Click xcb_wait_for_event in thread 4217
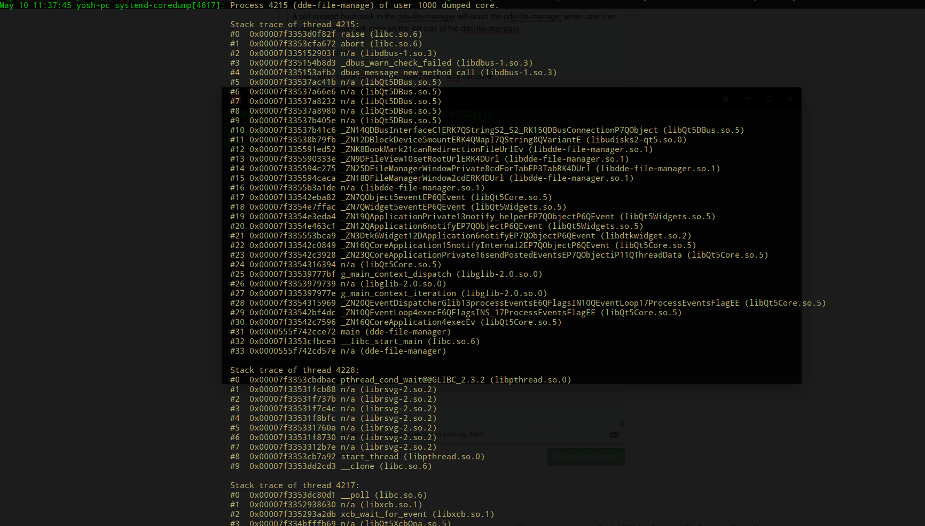Viewport: 925px width, 526px height. pos(383,514)
